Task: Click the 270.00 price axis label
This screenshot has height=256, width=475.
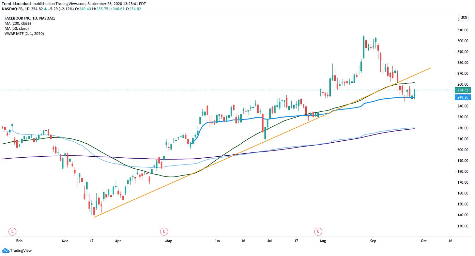Action: tap(464, 74)
